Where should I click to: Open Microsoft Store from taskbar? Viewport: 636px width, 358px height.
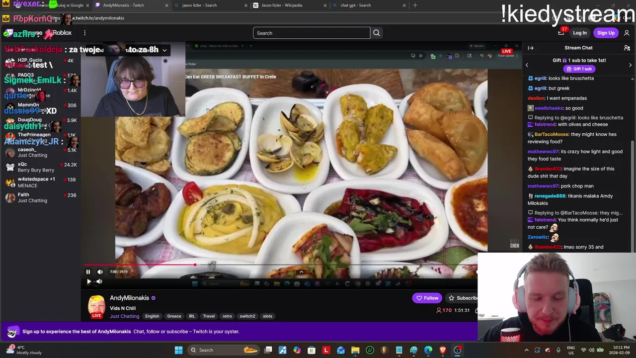[x=312, y=350]
